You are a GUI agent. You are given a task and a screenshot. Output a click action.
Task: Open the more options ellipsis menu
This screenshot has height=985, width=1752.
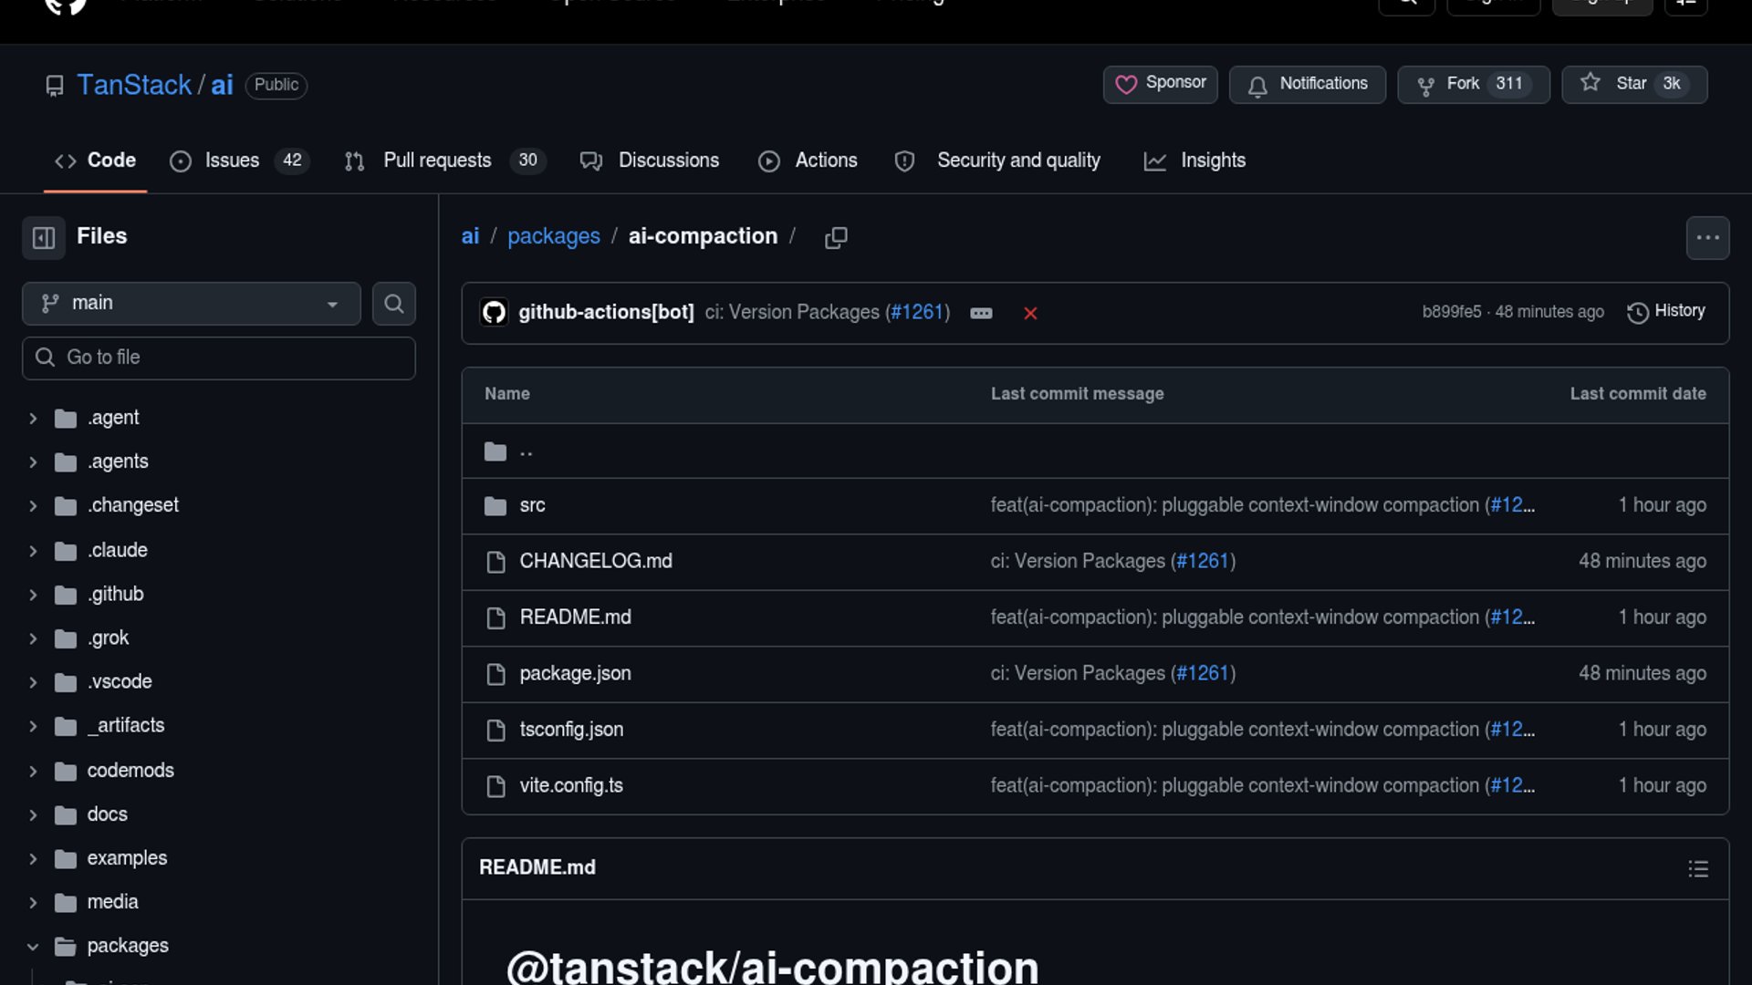point(1707,238)
